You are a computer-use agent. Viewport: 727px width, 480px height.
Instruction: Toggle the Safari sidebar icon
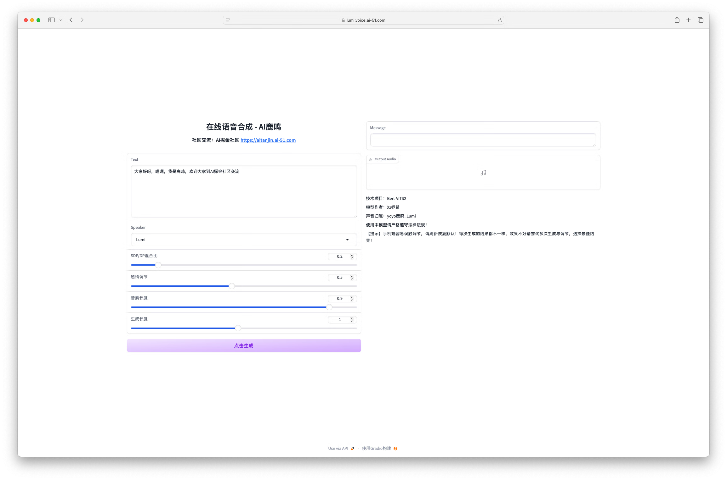(x=51, y=20)
